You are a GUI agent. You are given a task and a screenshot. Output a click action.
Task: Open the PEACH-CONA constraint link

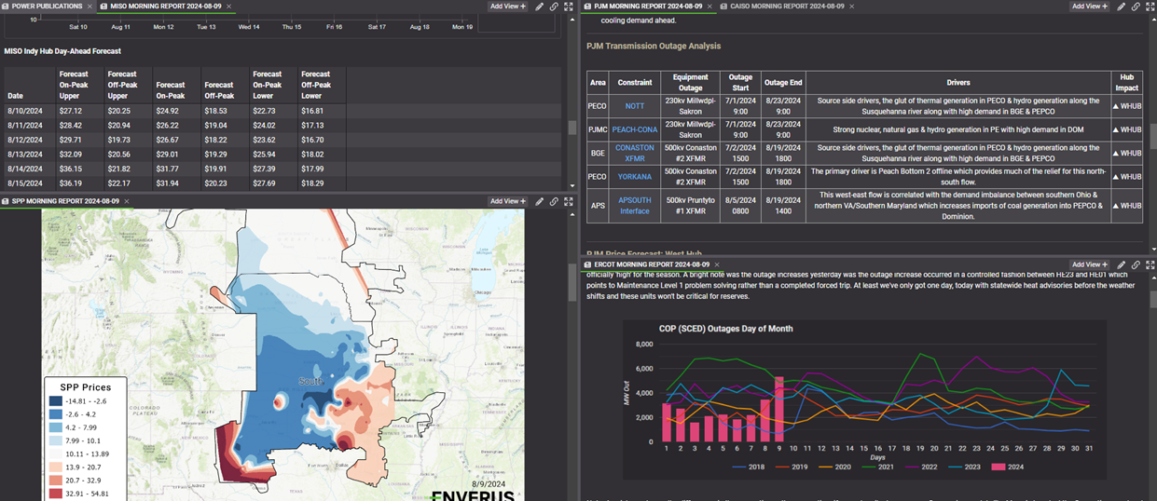[635, 129]
